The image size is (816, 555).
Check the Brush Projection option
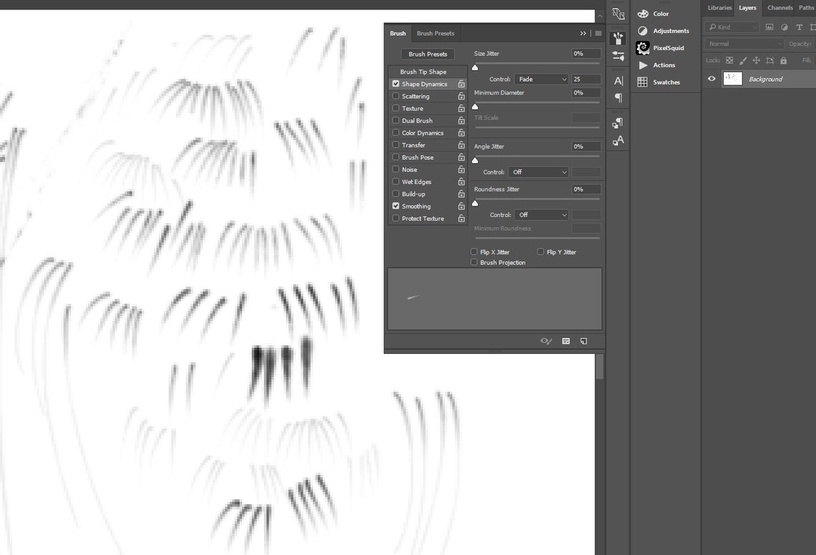[474, 262]
